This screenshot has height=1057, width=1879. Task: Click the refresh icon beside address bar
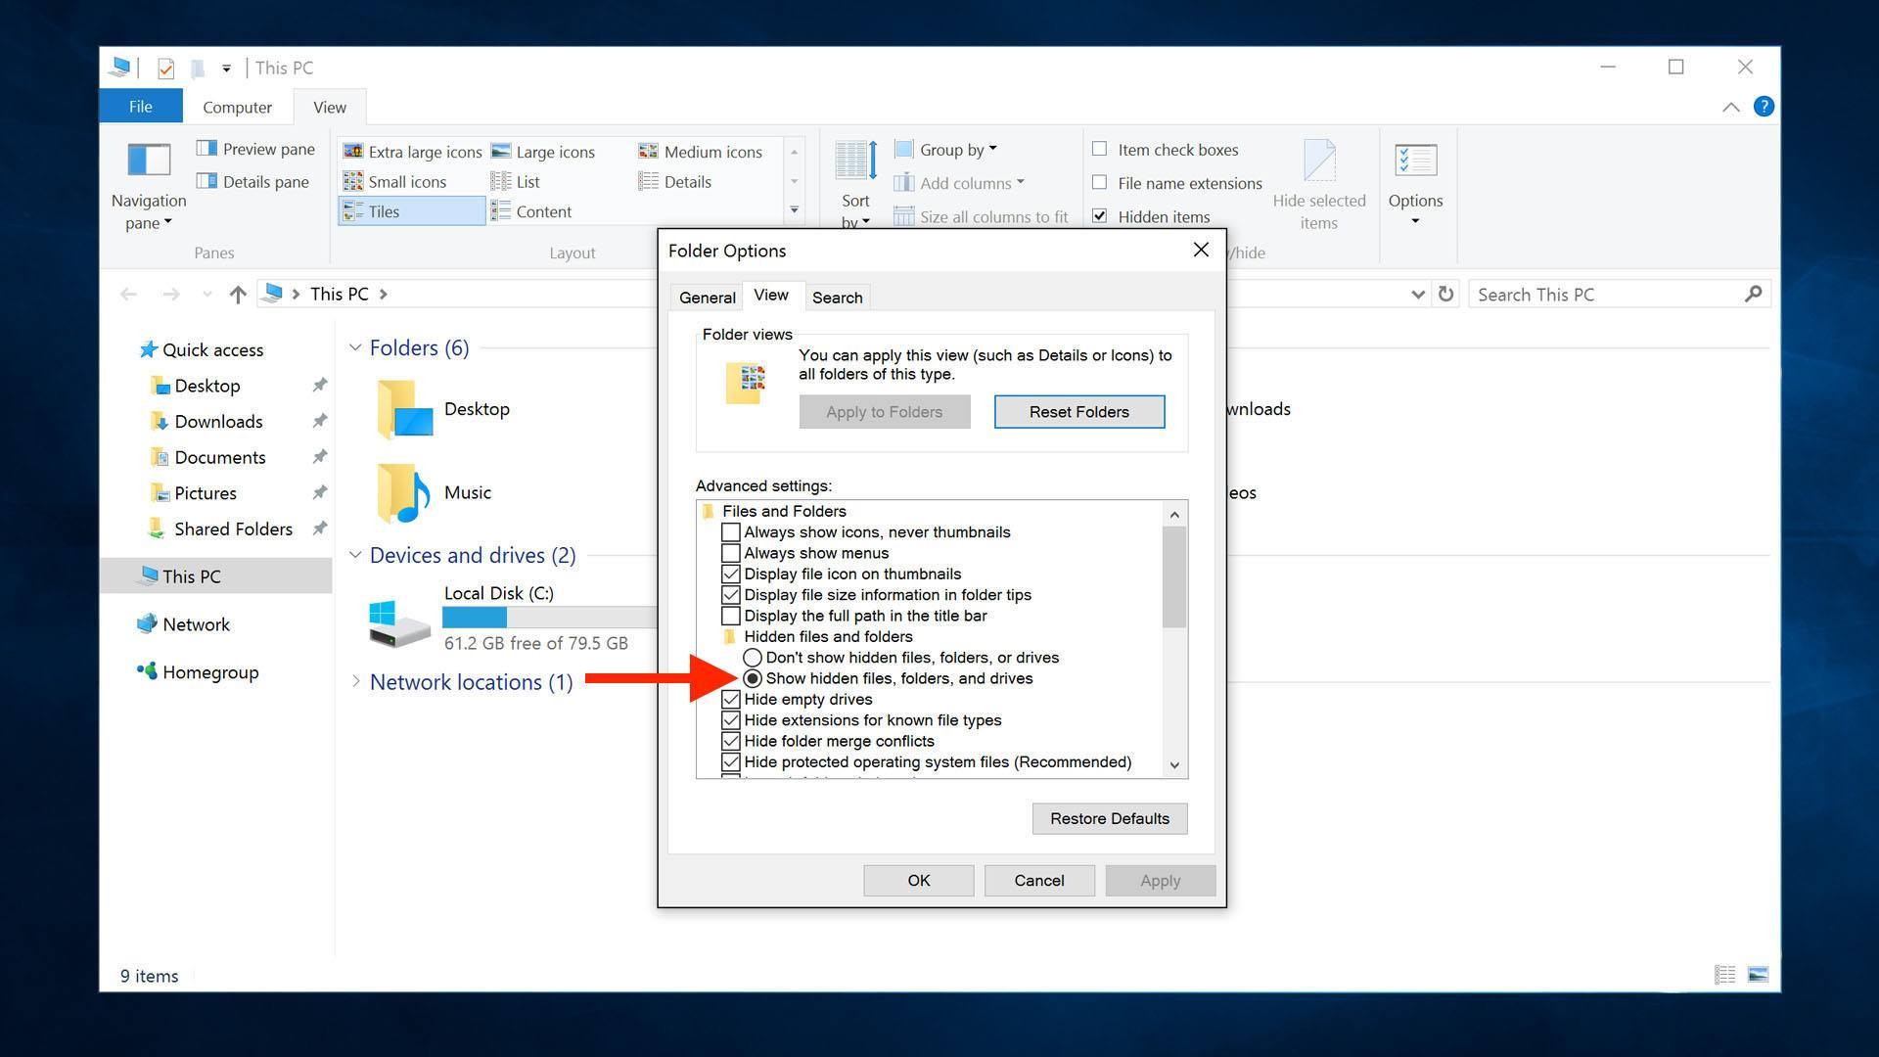coord(1445,295)
